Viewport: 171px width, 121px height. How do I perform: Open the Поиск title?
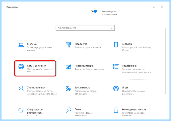pyautogui.click(x=78, y=109)
